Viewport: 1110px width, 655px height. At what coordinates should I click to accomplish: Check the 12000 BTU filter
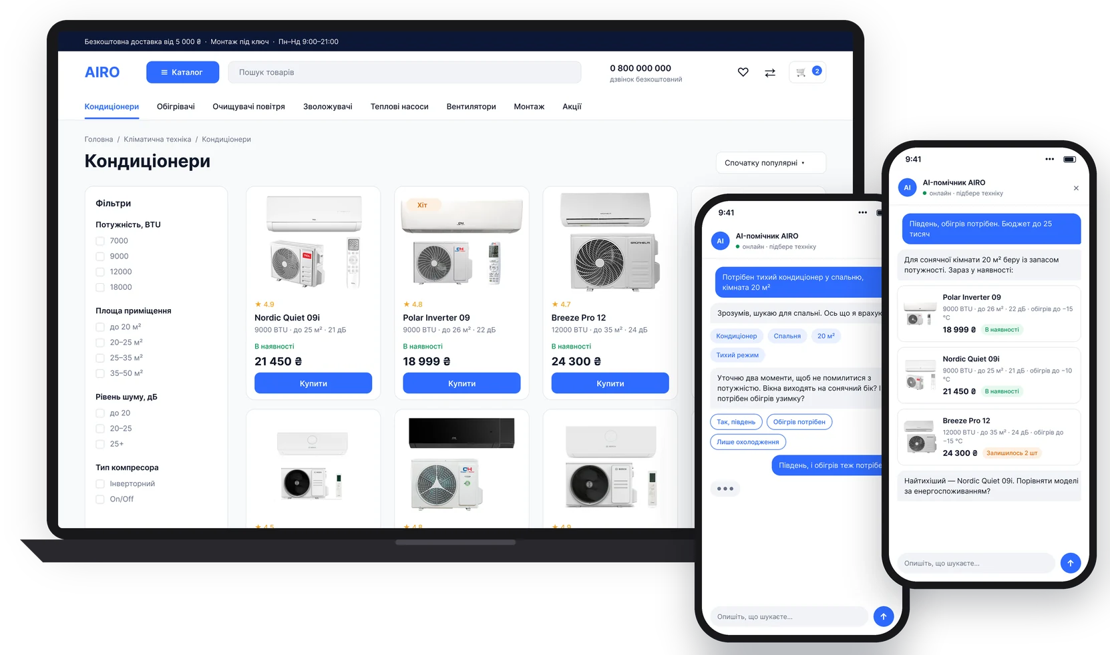100,272
